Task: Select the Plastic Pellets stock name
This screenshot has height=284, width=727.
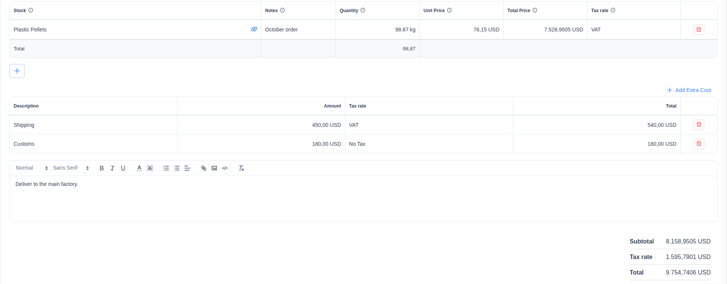Action: [x=30, y=30]
